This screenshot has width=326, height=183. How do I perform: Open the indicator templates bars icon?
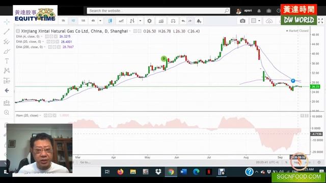[132, 21]
